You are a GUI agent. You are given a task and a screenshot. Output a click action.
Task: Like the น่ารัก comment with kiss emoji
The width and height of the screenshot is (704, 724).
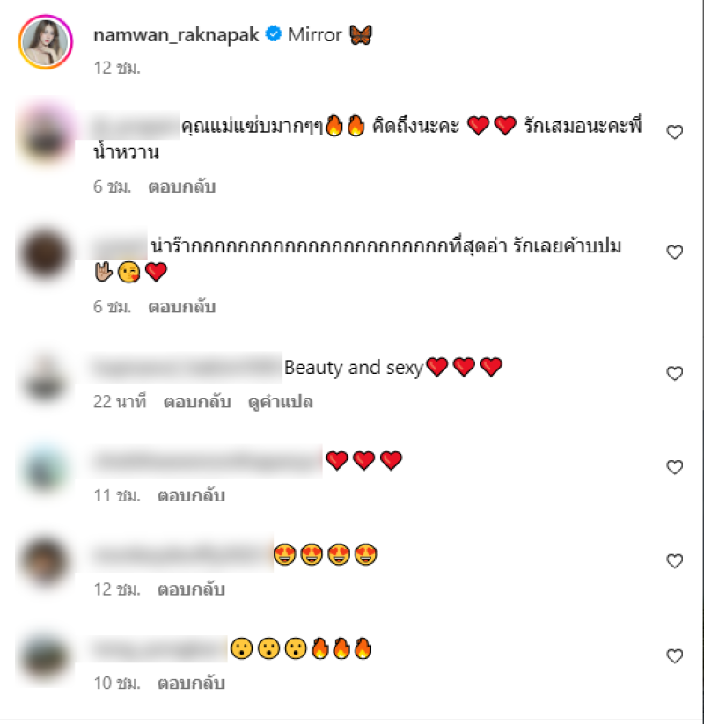click(674, 252)
